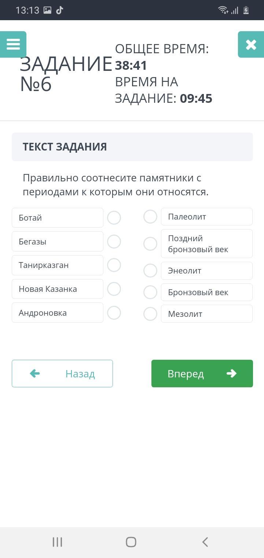Select the circle next to Энеолит
The image size is (264, 558).
(150, 271)
